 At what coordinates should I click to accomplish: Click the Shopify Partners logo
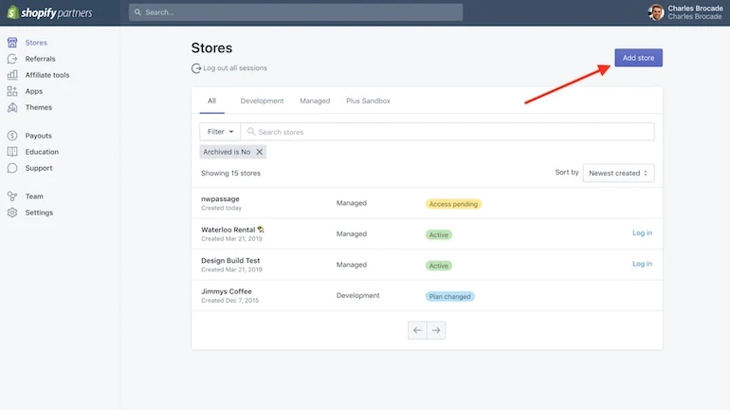point(50,12)
